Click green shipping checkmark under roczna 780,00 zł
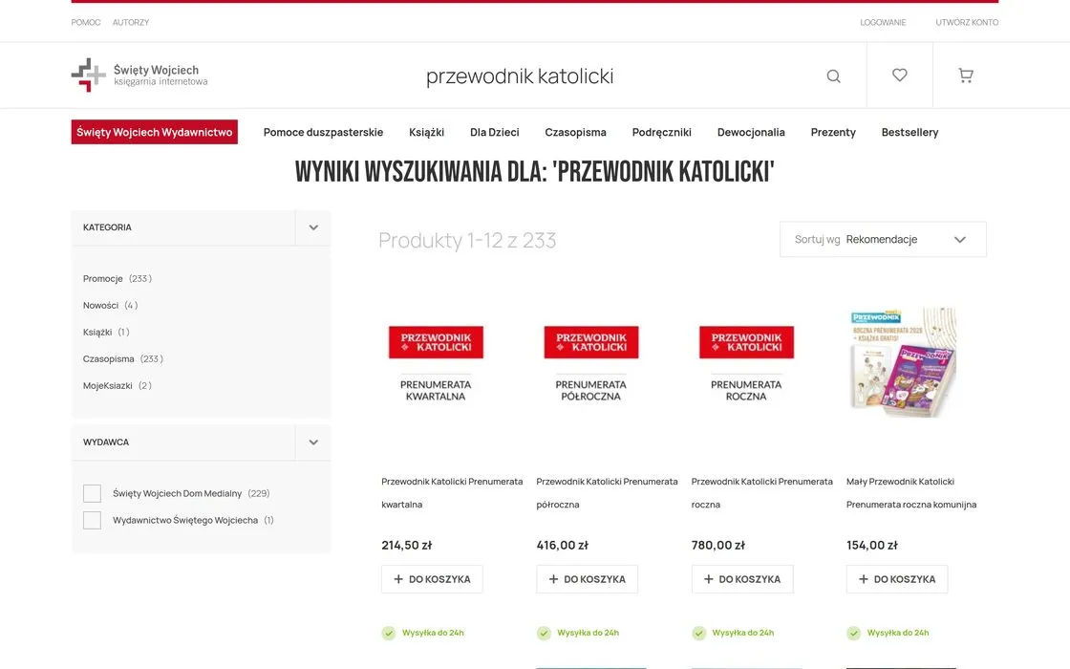The image size is (1070, 669). (698, 633)
